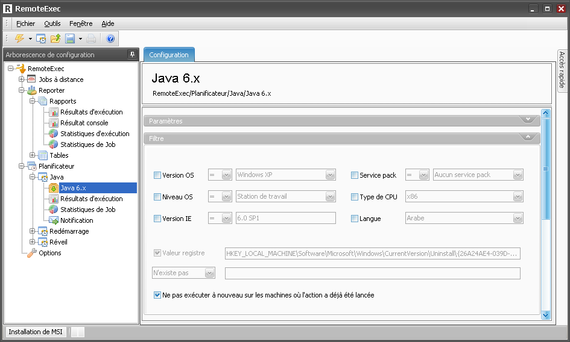The width and height of the screenshot is (570, 342).
Task: Click the Résultat console chart icon
Action: tap(54, 123)
